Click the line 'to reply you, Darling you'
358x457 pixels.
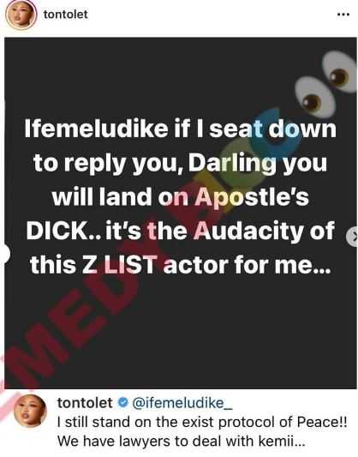(x=181, y=164)
